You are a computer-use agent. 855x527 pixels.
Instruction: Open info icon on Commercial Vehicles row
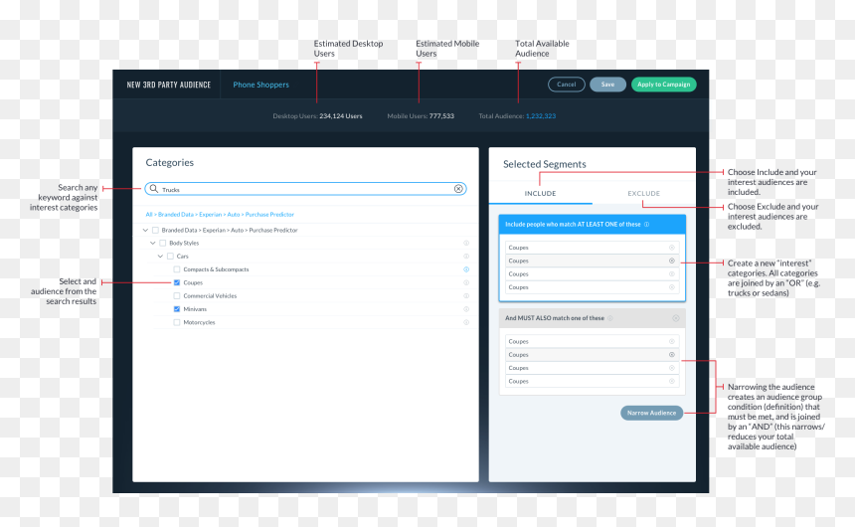(466, 295)
